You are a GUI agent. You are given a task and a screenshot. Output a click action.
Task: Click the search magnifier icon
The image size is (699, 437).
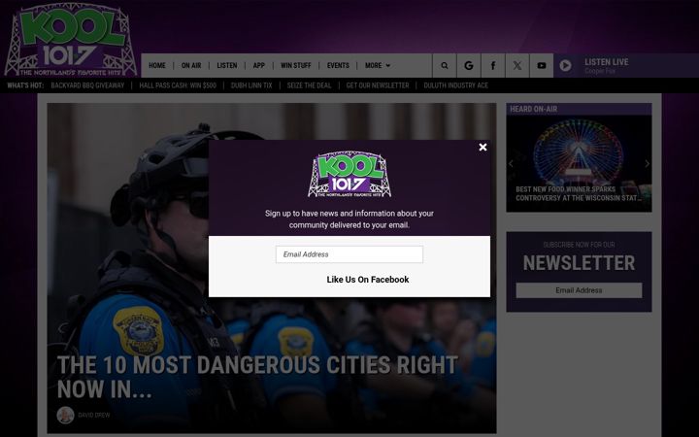coord(445,66)
